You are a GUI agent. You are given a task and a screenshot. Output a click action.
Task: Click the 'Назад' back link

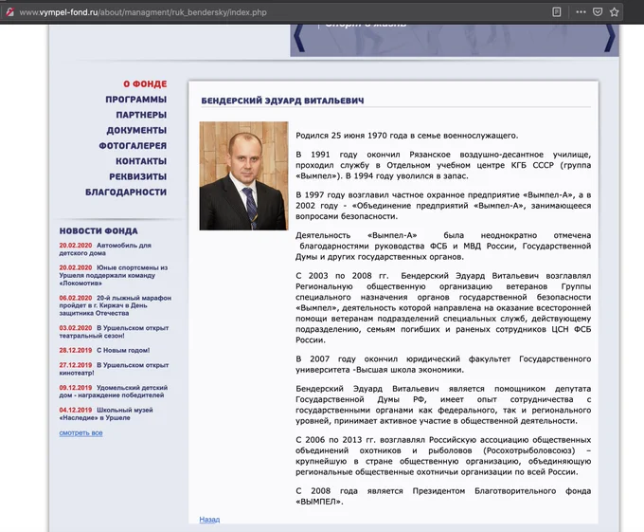[x=209, y=520]
